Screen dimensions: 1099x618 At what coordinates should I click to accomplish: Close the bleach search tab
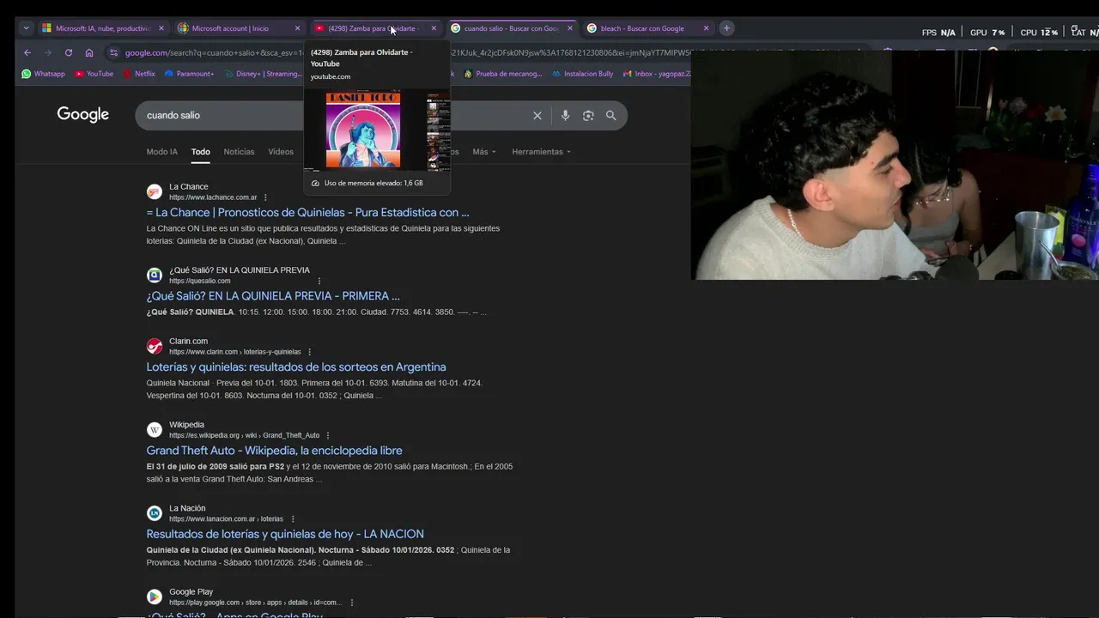coord(707,28)
